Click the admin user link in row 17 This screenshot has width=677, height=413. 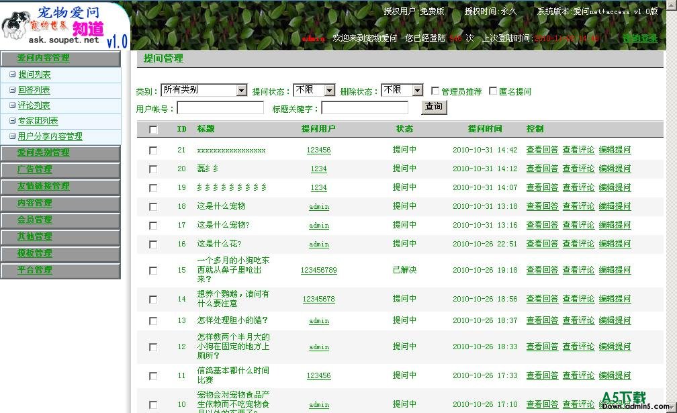tap(319, 225)
